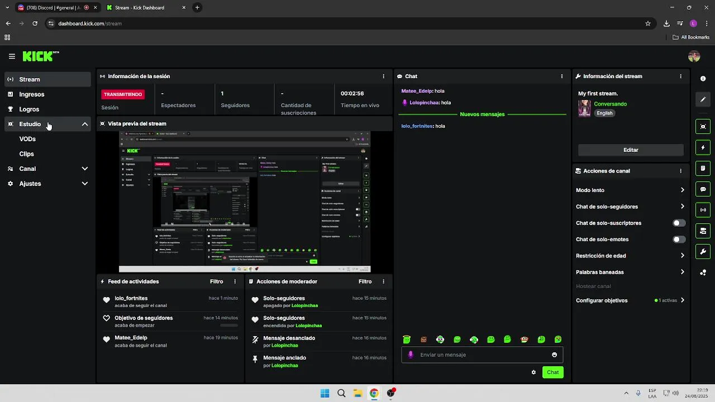Toggle the broadcast session info widget icon
The height and width of the screenshot is (402, 715).
(x=703, y=210)
